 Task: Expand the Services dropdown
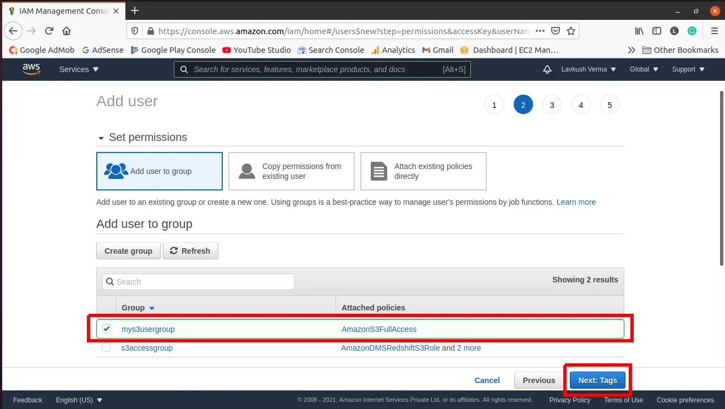coord(79,69)
